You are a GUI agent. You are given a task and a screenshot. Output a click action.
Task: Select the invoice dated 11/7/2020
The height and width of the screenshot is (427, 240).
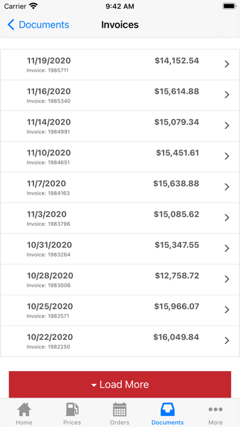[120, 187]
